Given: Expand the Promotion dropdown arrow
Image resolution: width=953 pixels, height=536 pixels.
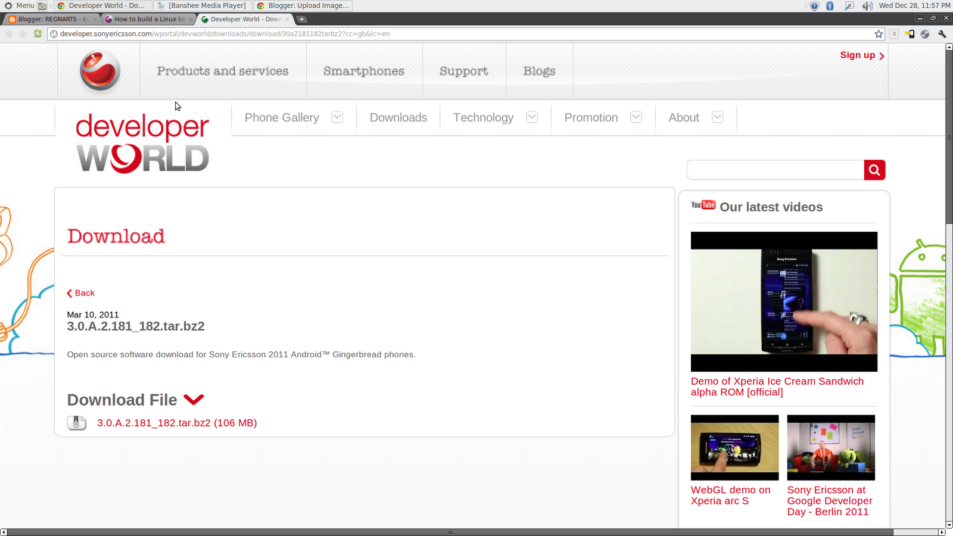Looking at the screenshot, I should 636,117.
